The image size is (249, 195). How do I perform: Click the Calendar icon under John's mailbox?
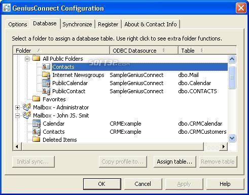point(37,124)
